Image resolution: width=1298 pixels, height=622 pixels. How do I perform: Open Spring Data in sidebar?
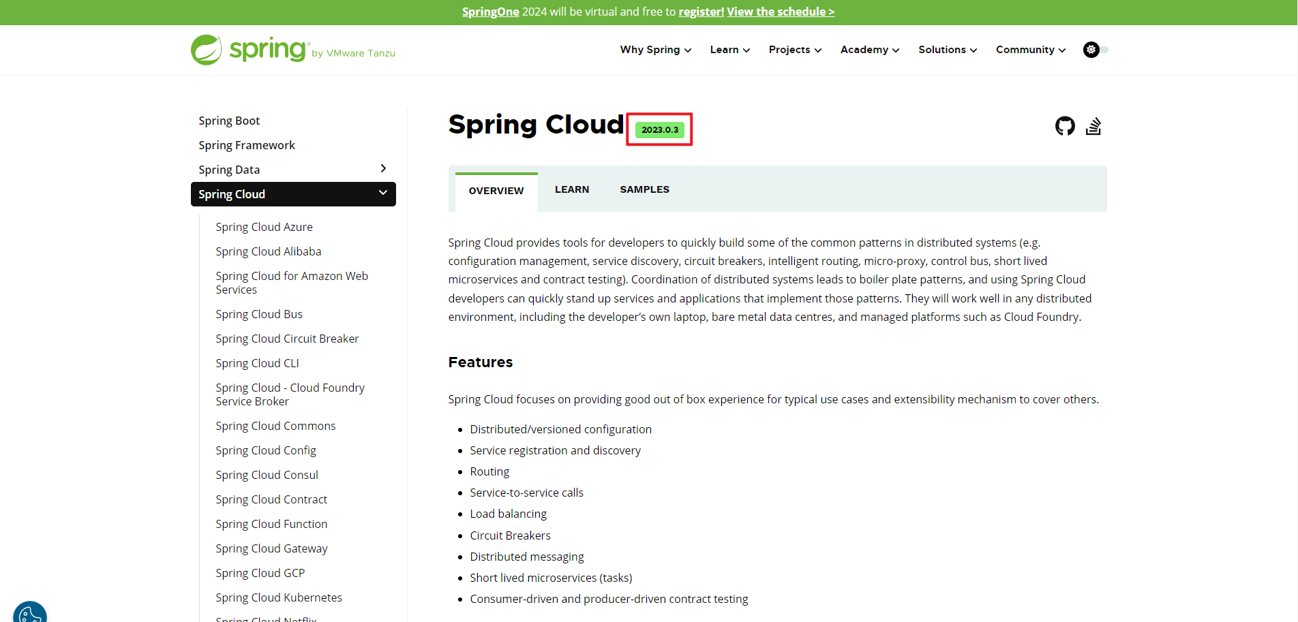(x=229, y=170)
